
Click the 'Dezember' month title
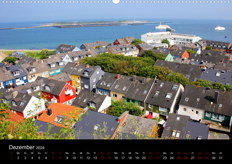tap(22, 147)
